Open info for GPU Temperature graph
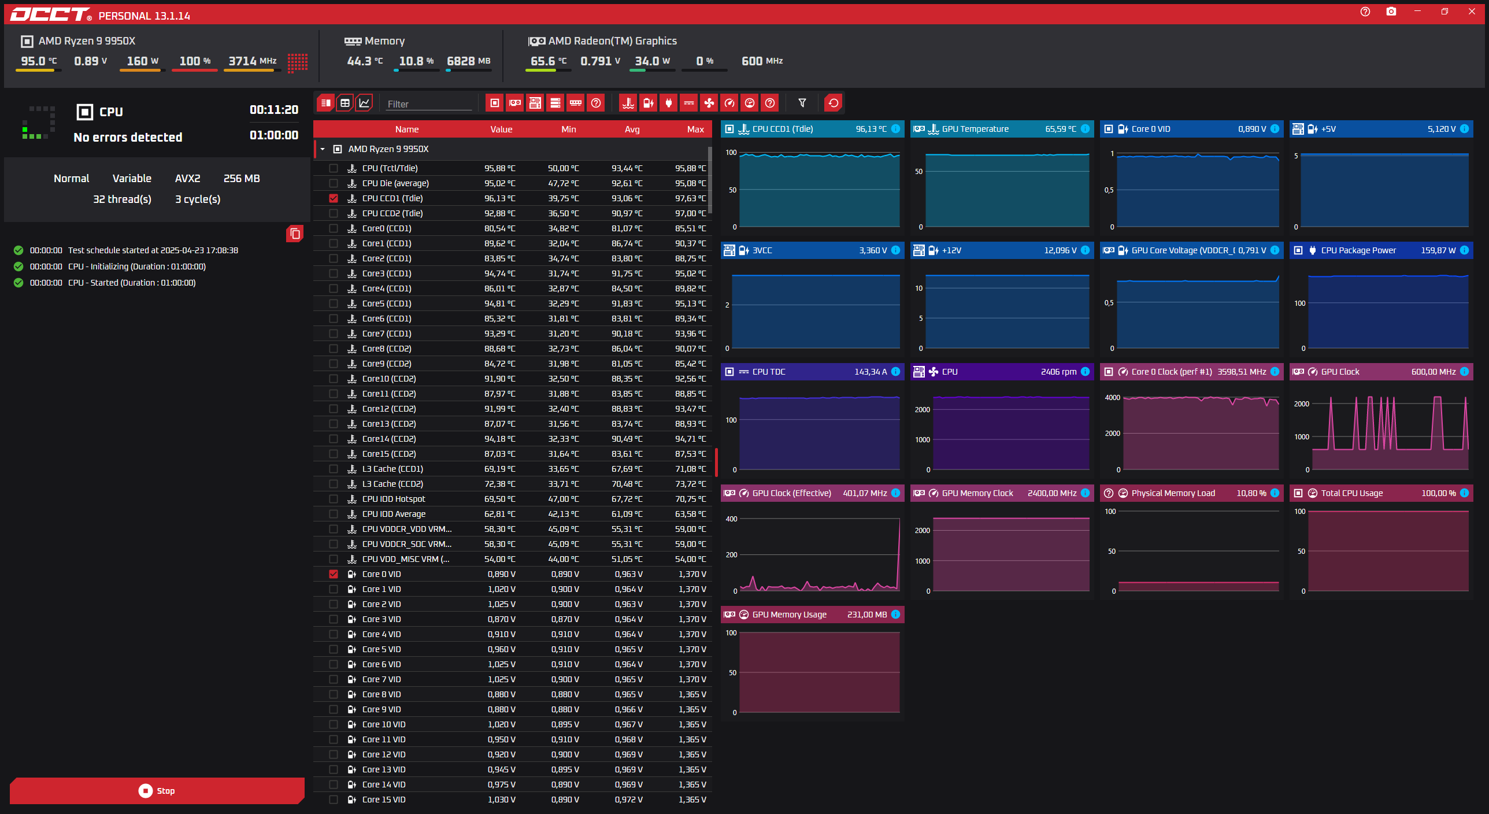Viewport: 1489px width, 814px height. pyautogui.click(x=1085, y=129)
